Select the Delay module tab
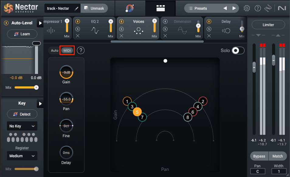Screen dimensions: 290x177 [x=225, y=28]
